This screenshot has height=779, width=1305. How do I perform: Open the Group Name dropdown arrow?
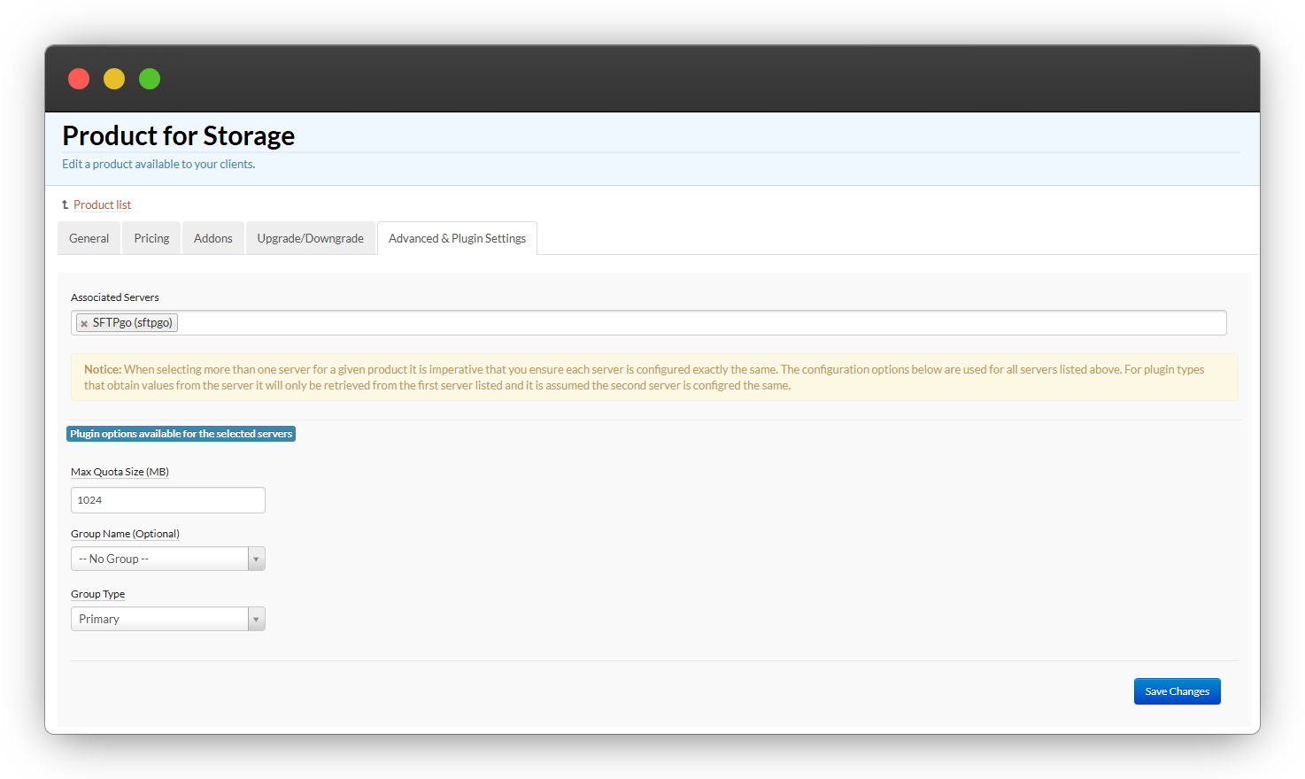pyautogui.click(x=256, y=559)
